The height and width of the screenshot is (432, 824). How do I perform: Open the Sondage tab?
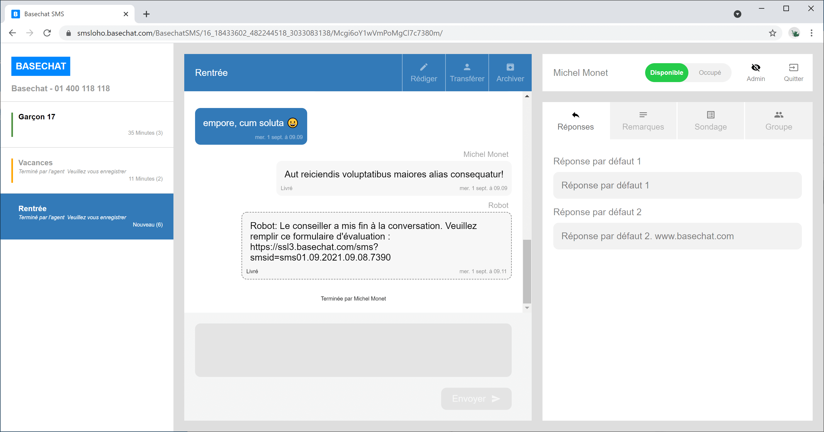[x=710, y=121]
